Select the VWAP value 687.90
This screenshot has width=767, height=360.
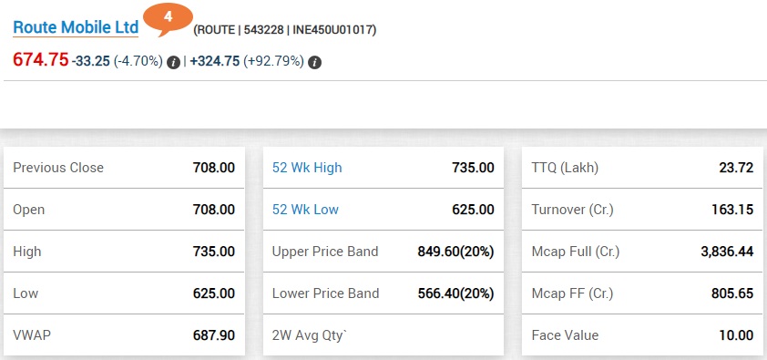tap(214, 336)
